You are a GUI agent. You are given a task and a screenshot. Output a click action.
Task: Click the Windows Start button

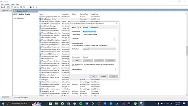3,104
